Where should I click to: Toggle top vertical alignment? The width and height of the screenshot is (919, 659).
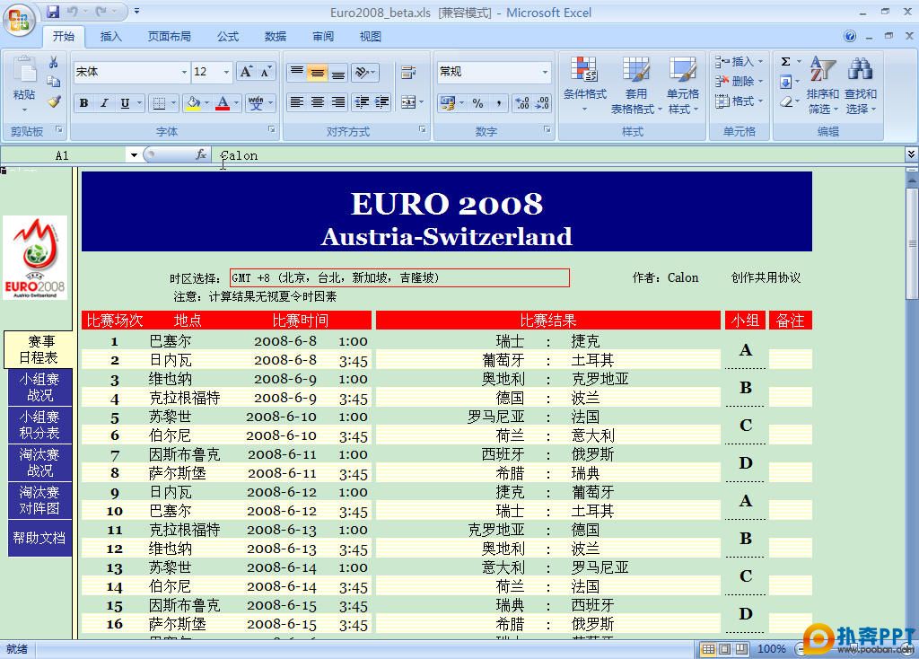pyautogui.click(x=297, y=72)
